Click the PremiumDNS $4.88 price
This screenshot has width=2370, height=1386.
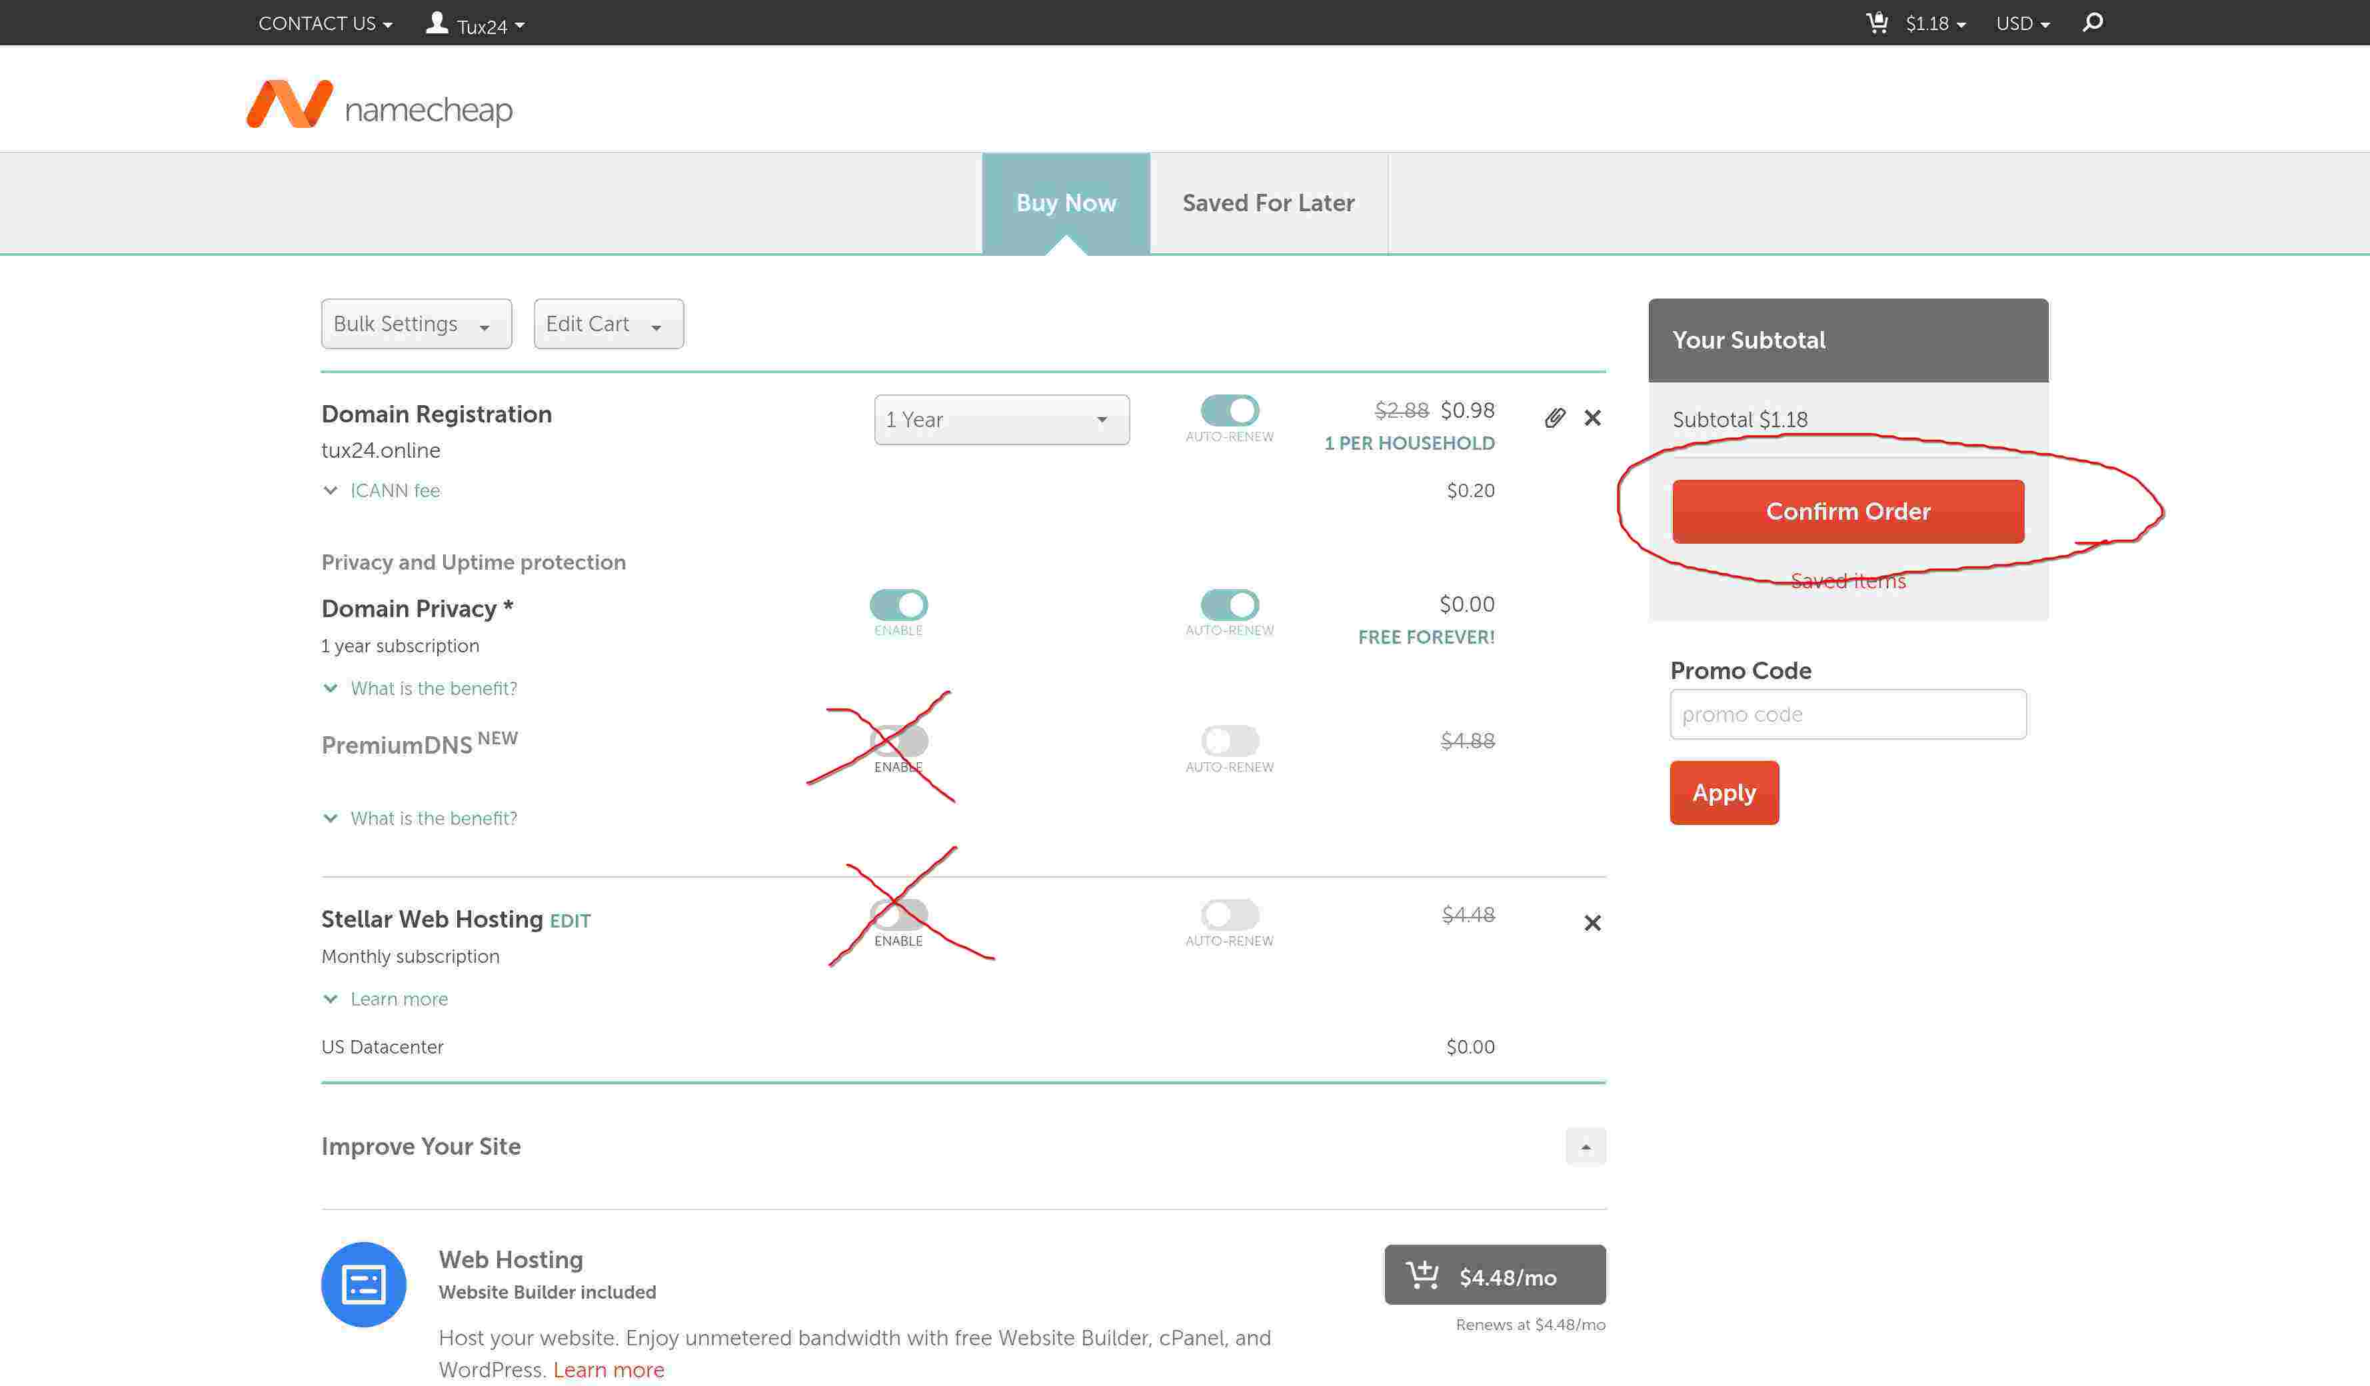pos(1467,740)
